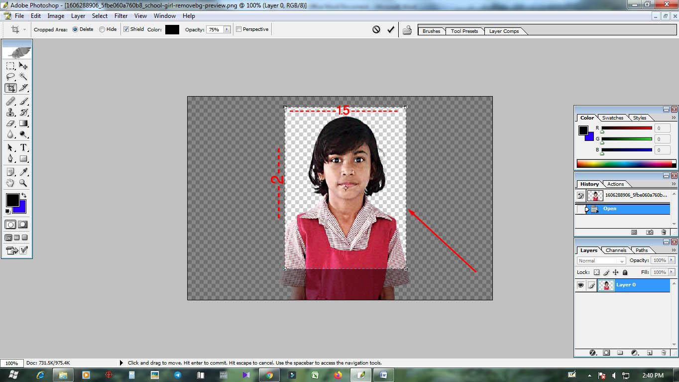679x382 pixels.
Task: Create a new layer
Action: pos(650,353)
